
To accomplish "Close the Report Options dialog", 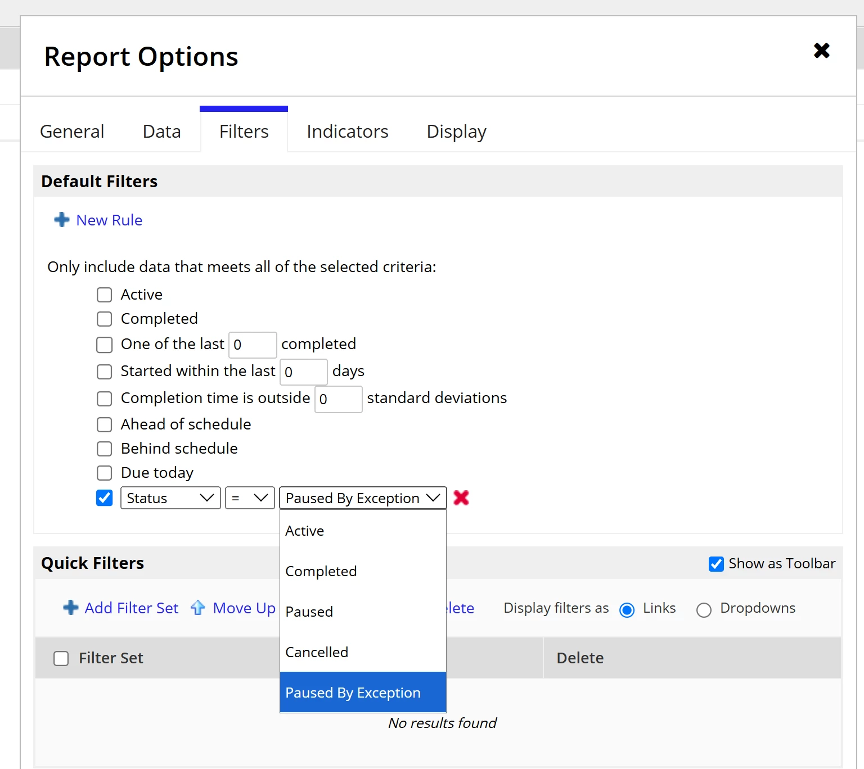I will (x=822, y=51).
